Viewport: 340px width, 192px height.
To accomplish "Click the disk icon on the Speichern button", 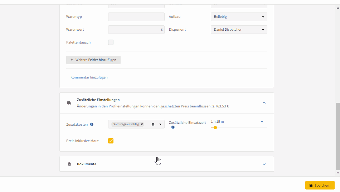I will 311,186.
